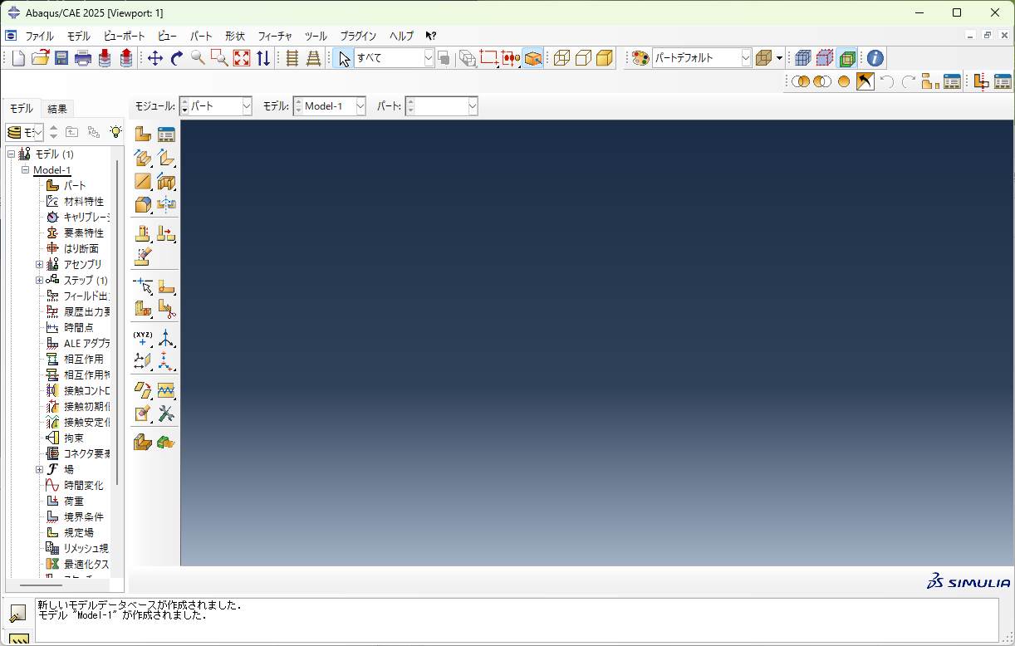Screen dimensions: 1015x646
Task: Click the color palette icon
Action: coord(640,58)
